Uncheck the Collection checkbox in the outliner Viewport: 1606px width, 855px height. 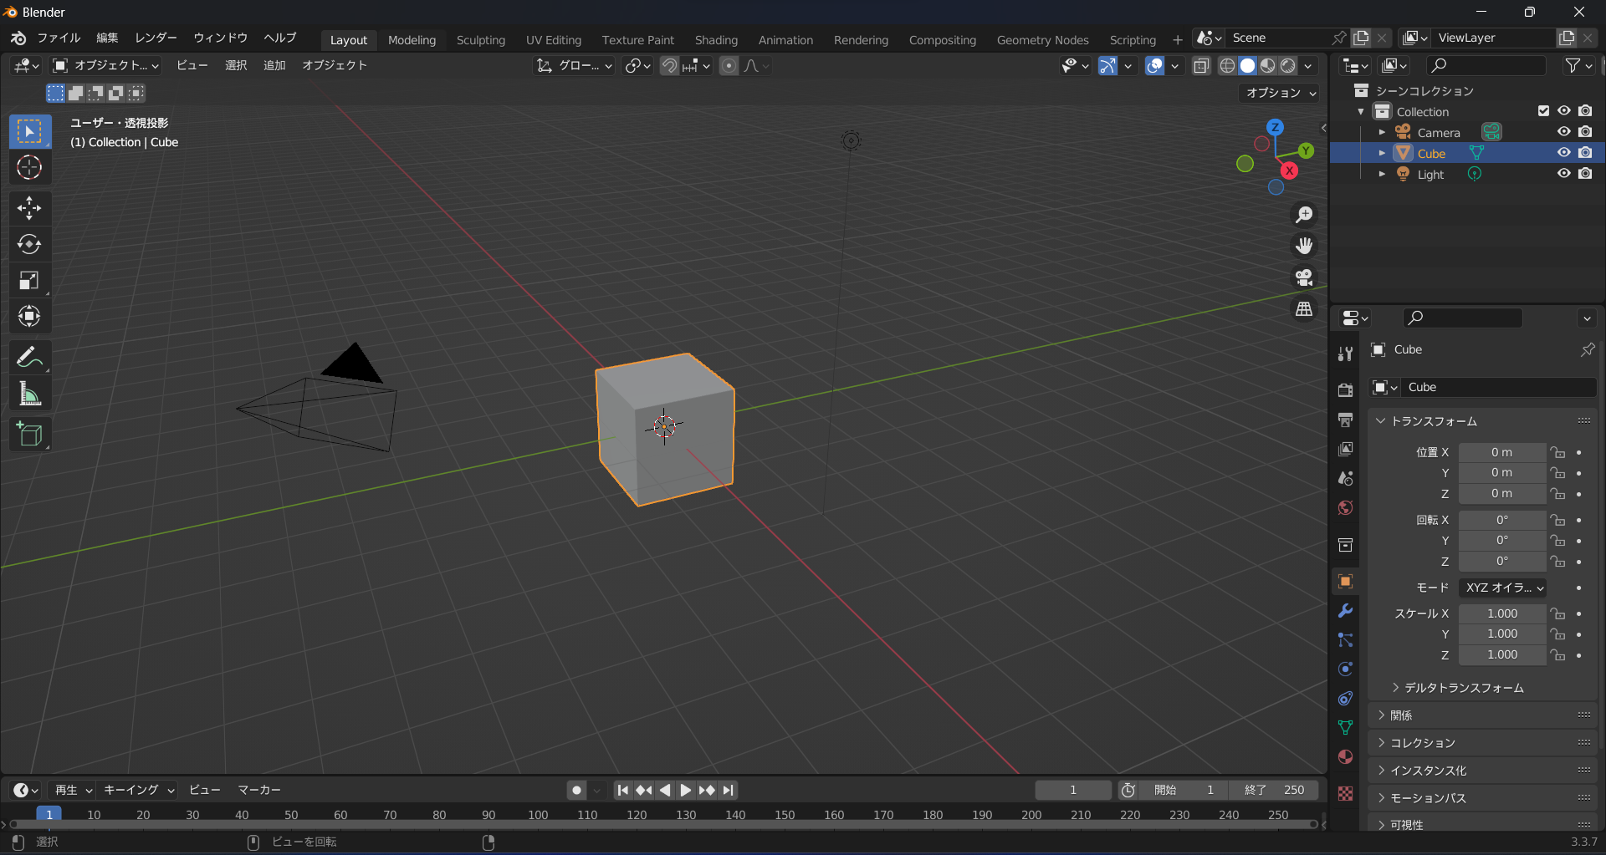coord(1543,110)
